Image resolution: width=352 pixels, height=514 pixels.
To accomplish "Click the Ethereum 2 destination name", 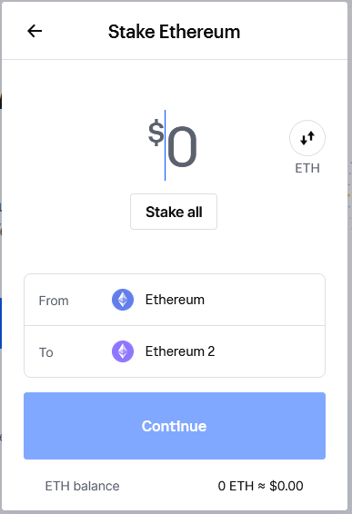I will (180, 351).
